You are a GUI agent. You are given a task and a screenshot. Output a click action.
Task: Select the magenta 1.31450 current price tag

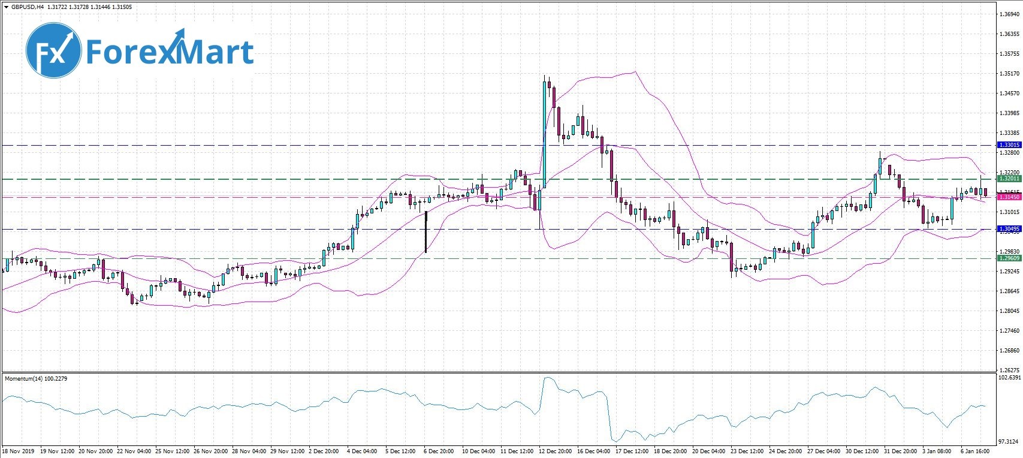click(1007, 197)
